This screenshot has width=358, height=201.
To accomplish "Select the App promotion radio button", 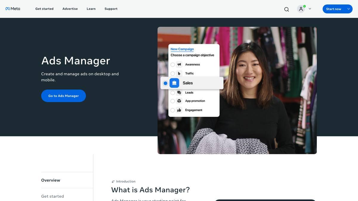I will (173, 101).
